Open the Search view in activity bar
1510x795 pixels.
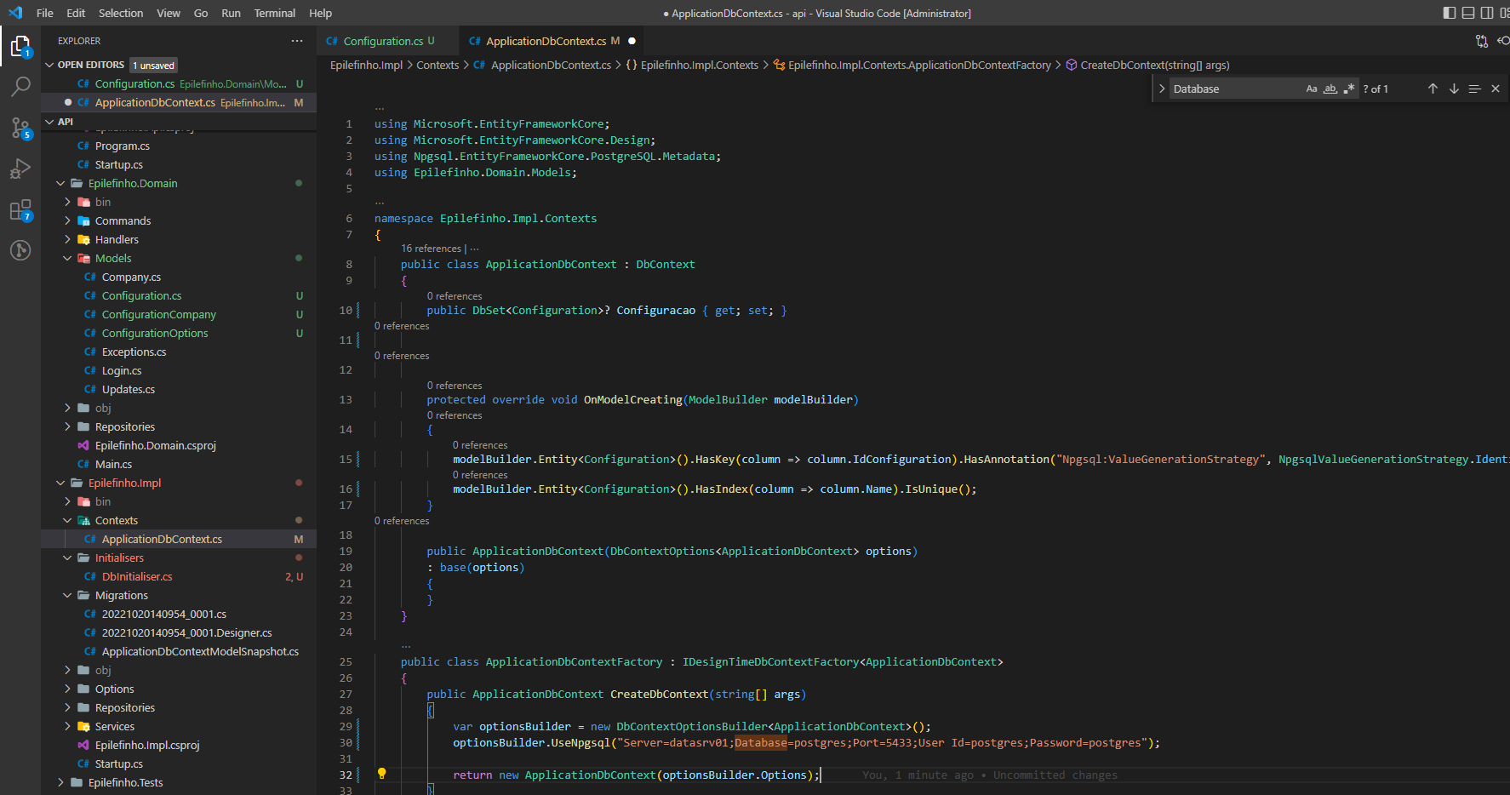pos(20,87)
